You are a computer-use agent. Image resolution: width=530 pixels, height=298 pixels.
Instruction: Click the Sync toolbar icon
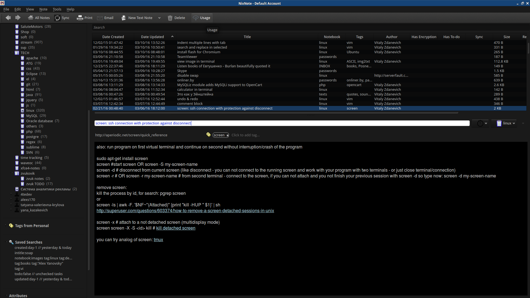[57, 18]
